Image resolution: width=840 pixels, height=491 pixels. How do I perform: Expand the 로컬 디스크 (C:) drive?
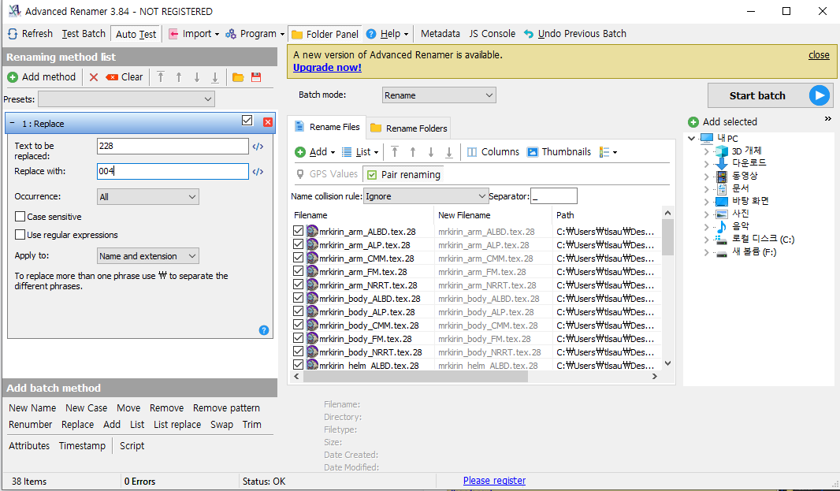click(x=706, y=240)
